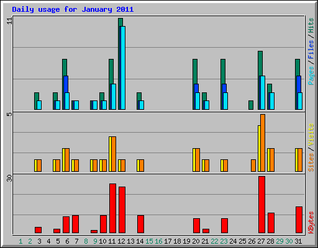Image resolution: width=318 pixels, height=248 pixels.
Task: Click day label '11' on x-axis
Action: click(x=112, y=241)
